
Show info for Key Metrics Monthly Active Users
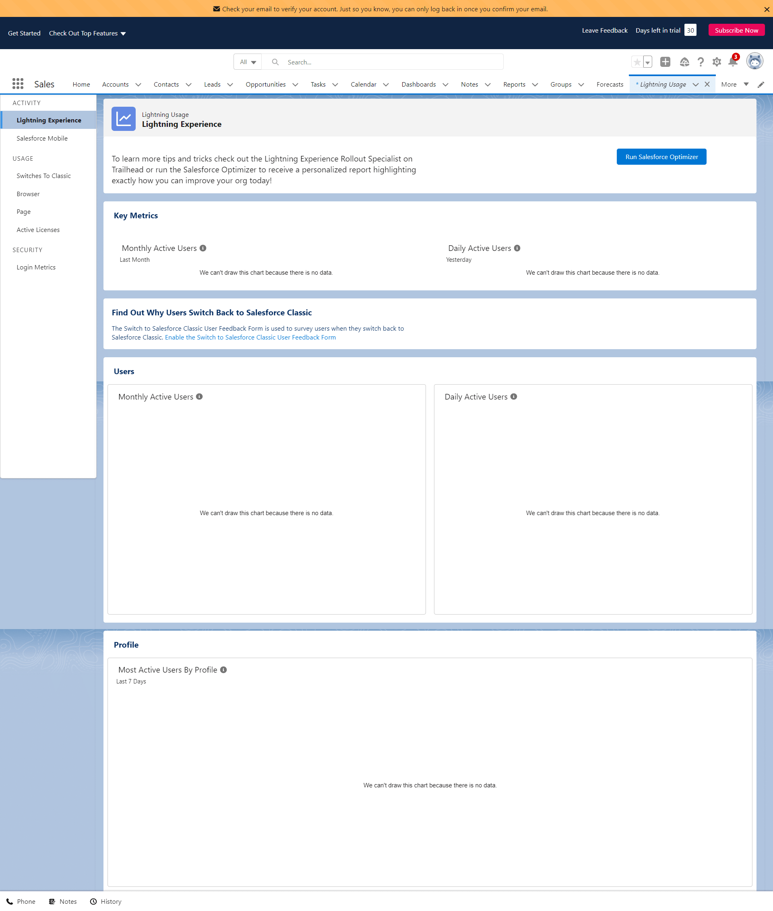click(203, 248)
